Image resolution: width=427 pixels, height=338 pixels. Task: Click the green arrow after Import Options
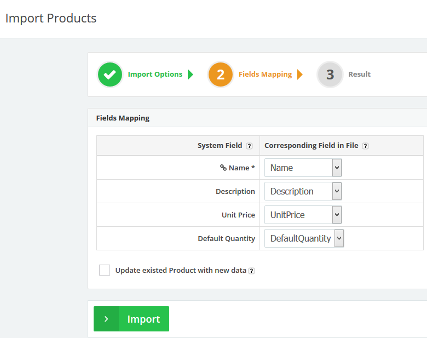coord(191,75)
